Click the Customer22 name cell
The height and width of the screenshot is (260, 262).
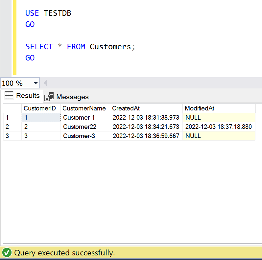pos(80,127)
